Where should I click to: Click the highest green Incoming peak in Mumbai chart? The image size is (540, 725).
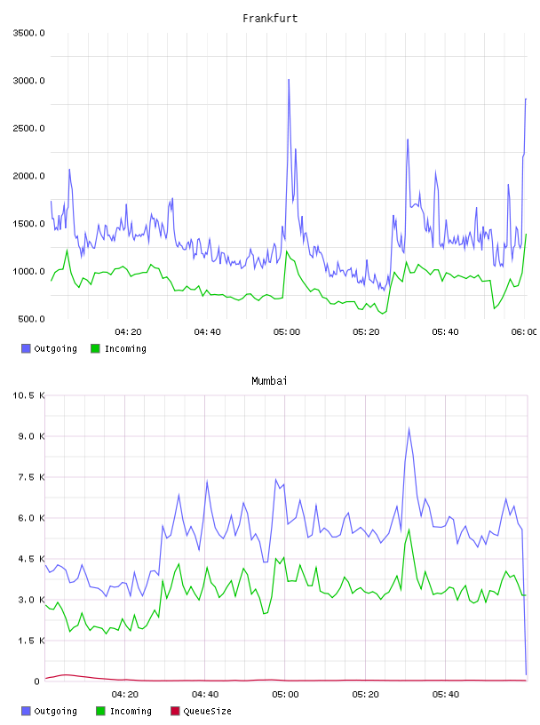[x=409, y=530]
